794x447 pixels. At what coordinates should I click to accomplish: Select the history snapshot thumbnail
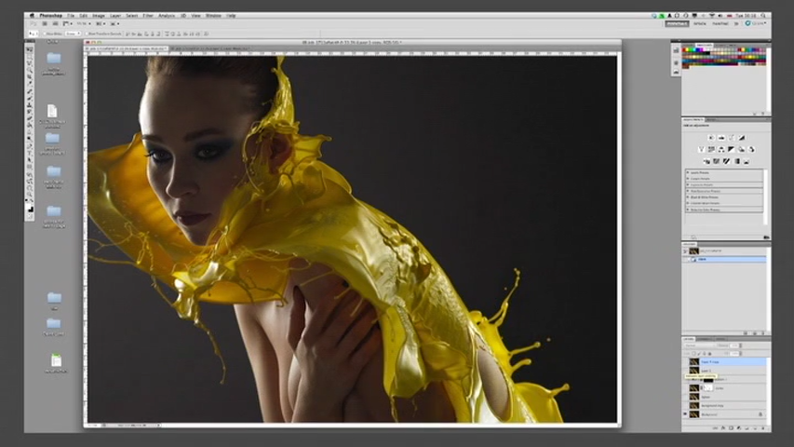tap(693, 251)
